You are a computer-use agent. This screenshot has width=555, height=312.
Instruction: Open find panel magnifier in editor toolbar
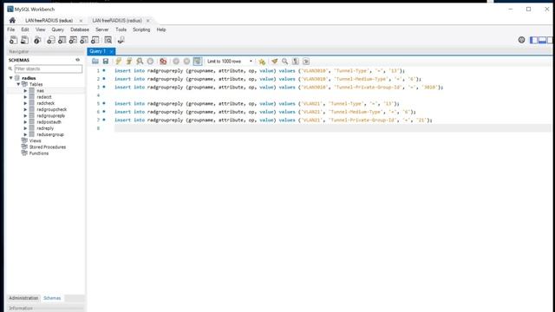click(x=285, y=62)
